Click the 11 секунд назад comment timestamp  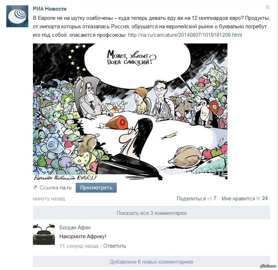[x=79, y=246]
